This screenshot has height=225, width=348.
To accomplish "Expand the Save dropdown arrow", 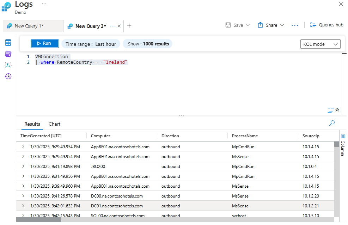I will (x=248, y=25).
